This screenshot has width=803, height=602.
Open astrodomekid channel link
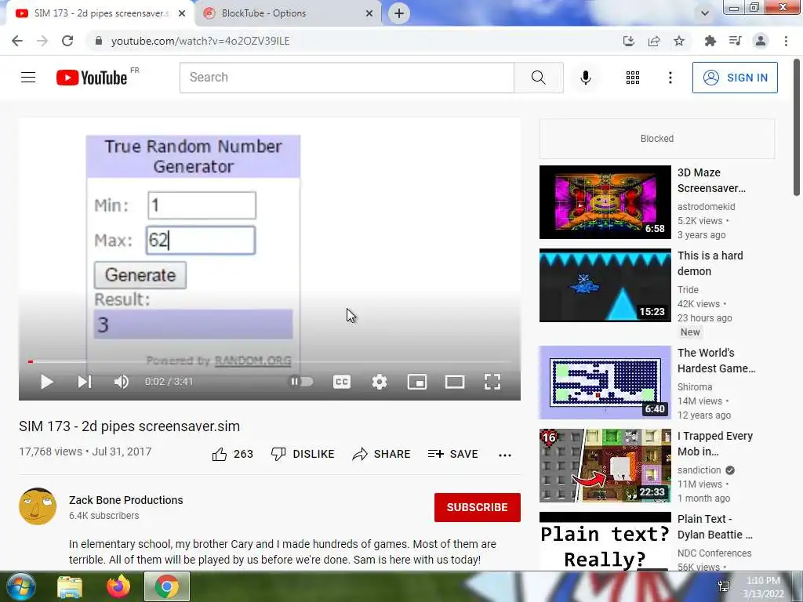707,207
